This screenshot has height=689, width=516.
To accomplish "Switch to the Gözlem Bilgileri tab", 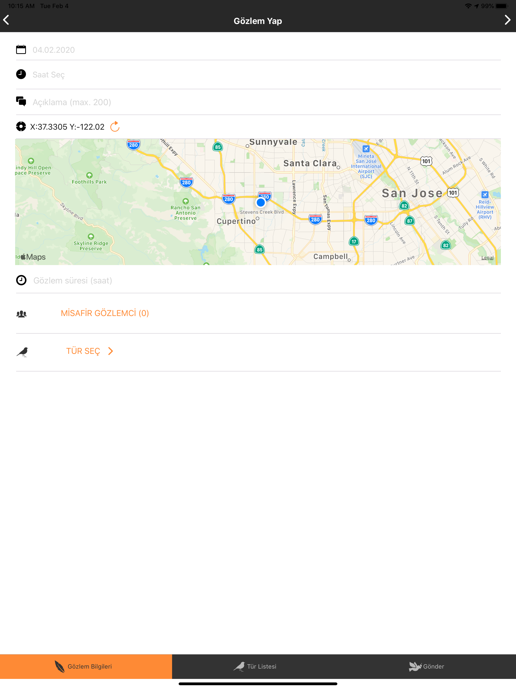I will click(86, 666).
